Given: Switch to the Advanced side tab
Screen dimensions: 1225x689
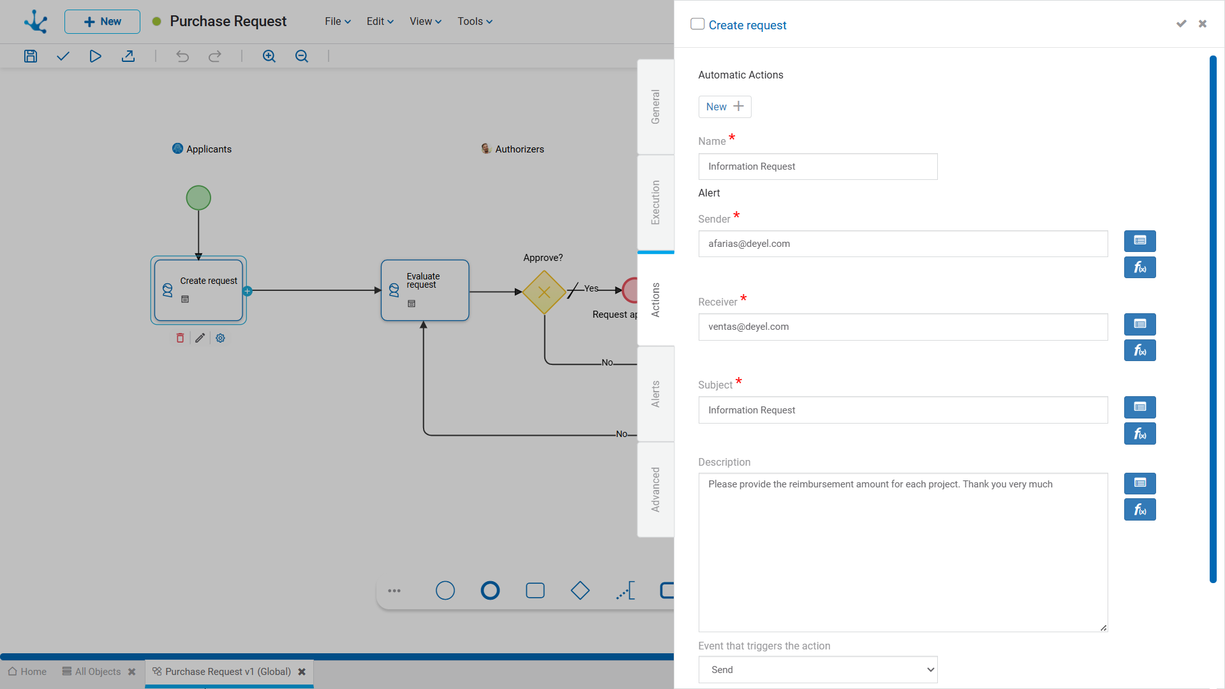Looking at the screenshot, I should pyautogui.click(x=655, y=489).
